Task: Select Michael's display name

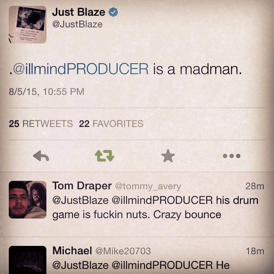Action: click(x=72, y=251)
